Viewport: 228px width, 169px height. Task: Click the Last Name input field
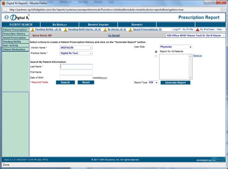(76, 66)
